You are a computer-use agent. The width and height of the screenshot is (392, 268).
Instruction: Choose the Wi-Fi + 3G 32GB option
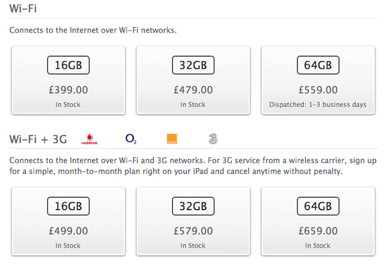193,221
